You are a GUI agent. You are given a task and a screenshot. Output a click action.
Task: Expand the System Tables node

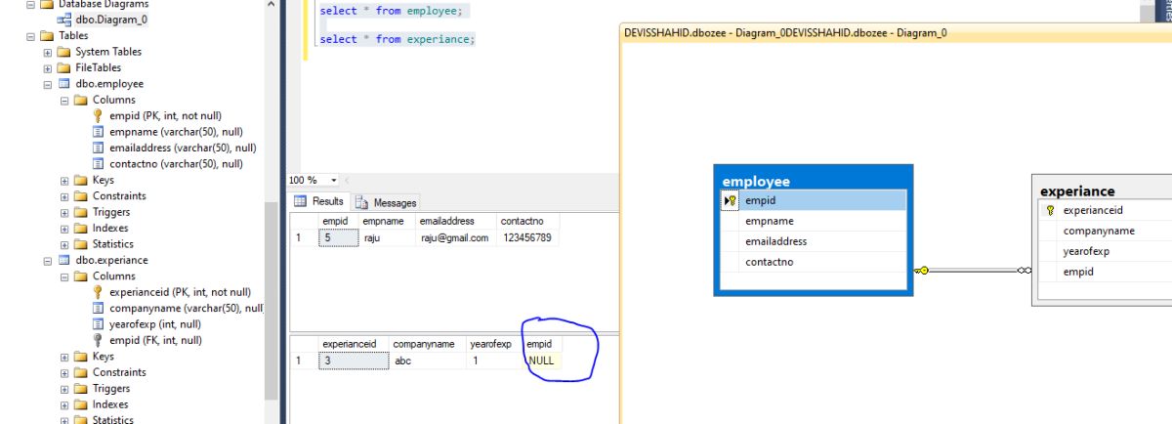click(x=48, y=52)
